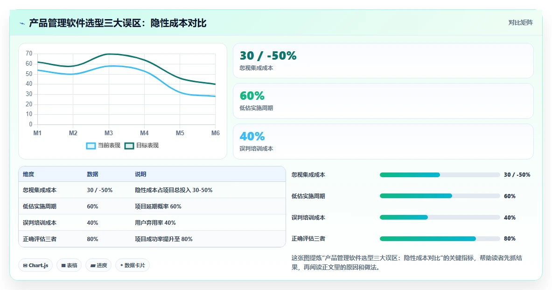Click the 忽视集成成本 progress bar
Screen dimensions: 552x290
point(440,175)
